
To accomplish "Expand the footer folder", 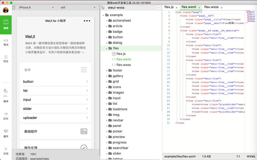I will tap(107, 71).
